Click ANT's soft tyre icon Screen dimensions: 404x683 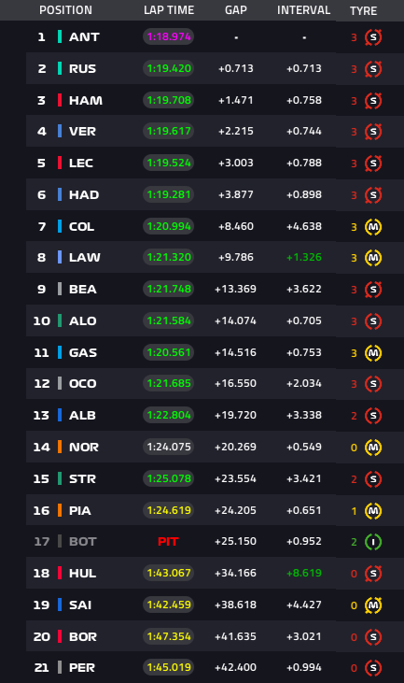tap(373, 37)
